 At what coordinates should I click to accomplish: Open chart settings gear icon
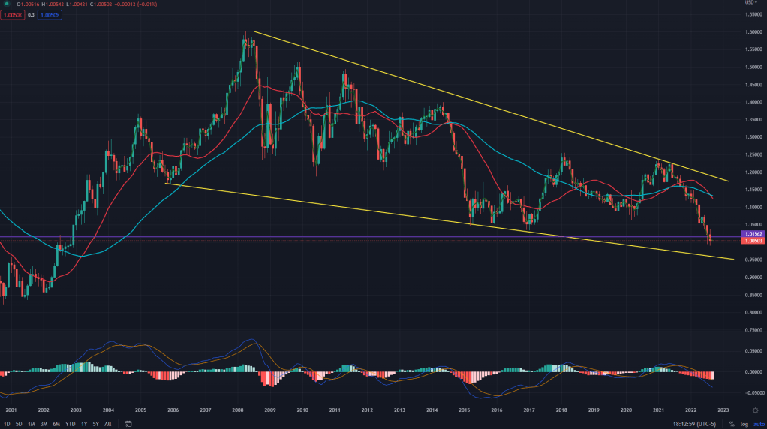(753, 409)
